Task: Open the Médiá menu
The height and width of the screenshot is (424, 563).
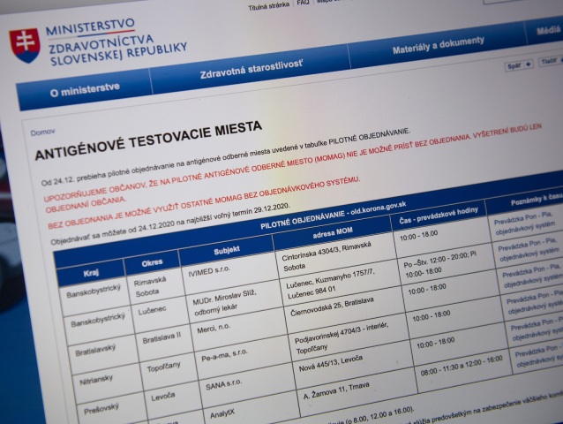Action: point(547,31)
